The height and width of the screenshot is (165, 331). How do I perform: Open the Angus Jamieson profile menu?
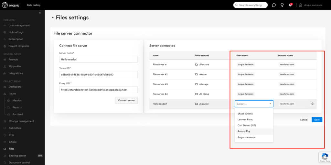tap(310, 5)
